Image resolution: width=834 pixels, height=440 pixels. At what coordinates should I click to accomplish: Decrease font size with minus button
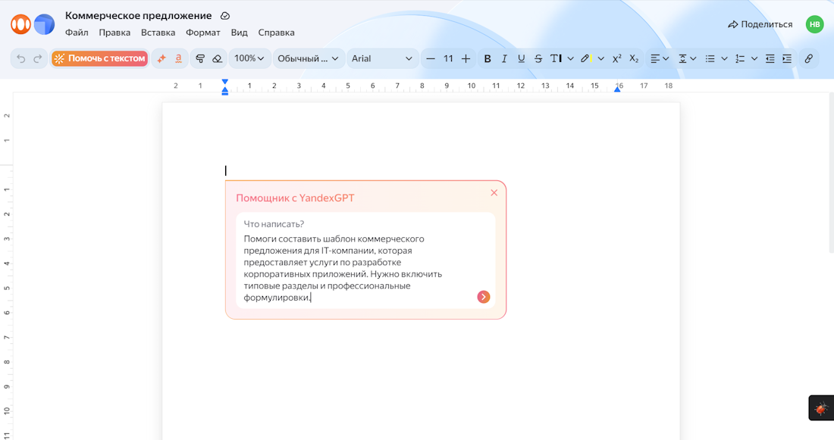pyautogui.click(x=431, y=58)
